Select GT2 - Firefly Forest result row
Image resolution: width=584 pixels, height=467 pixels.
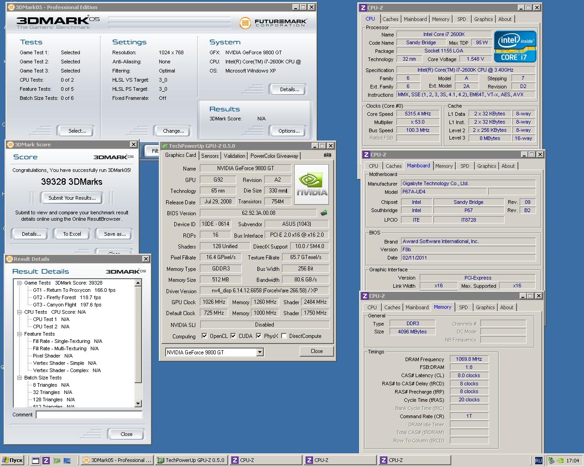(x=67, y=297)
